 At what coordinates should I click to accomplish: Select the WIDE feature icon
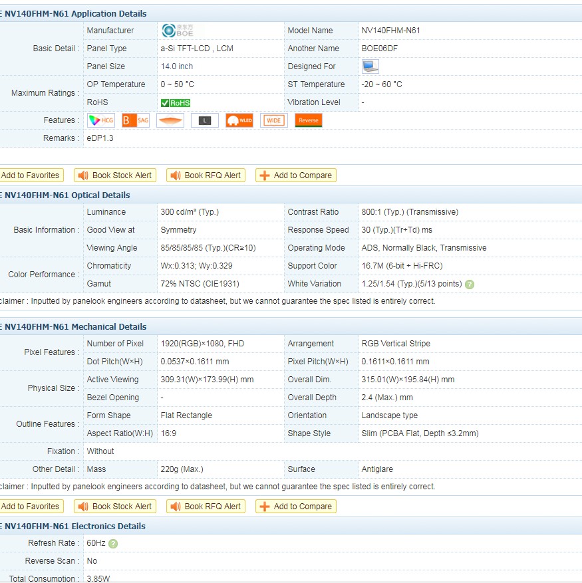coord(274,120)
